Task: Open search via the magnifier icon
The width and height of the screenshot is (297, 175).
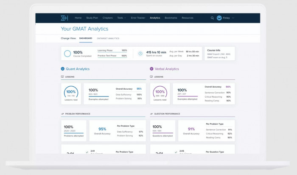Action: (212, 18)
